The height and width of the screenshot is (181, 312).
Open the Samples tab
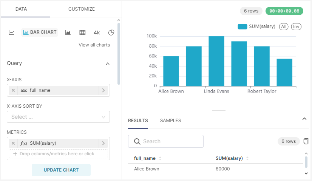170,121
